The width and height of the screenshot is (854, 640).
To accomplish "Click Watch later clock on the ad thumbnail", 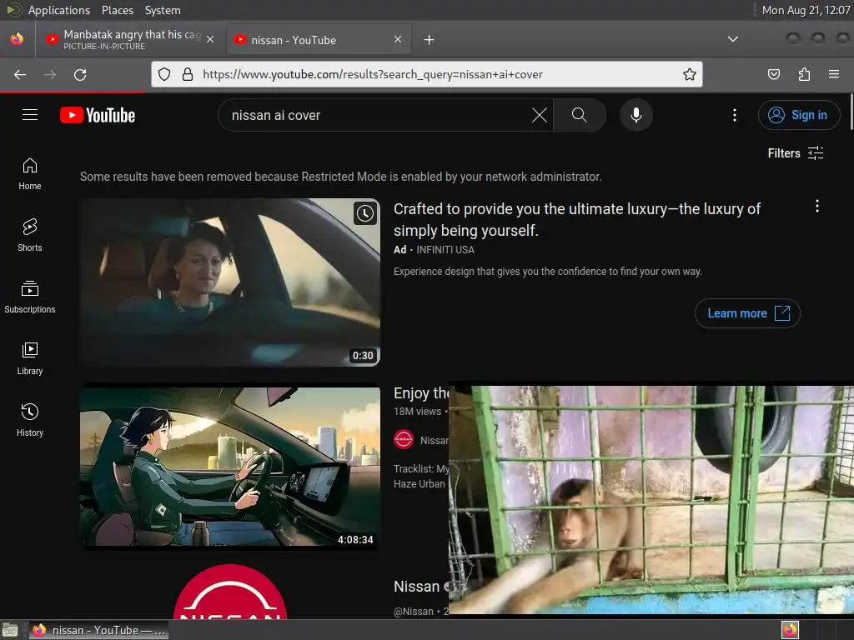I will [365, 213].
